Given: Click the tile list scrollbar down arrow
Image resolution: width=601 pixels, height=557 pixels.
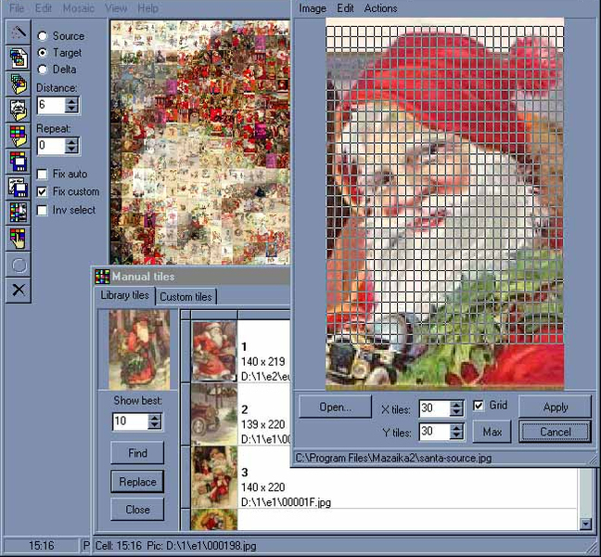Looking at the screenshot, I should point(585,524).
